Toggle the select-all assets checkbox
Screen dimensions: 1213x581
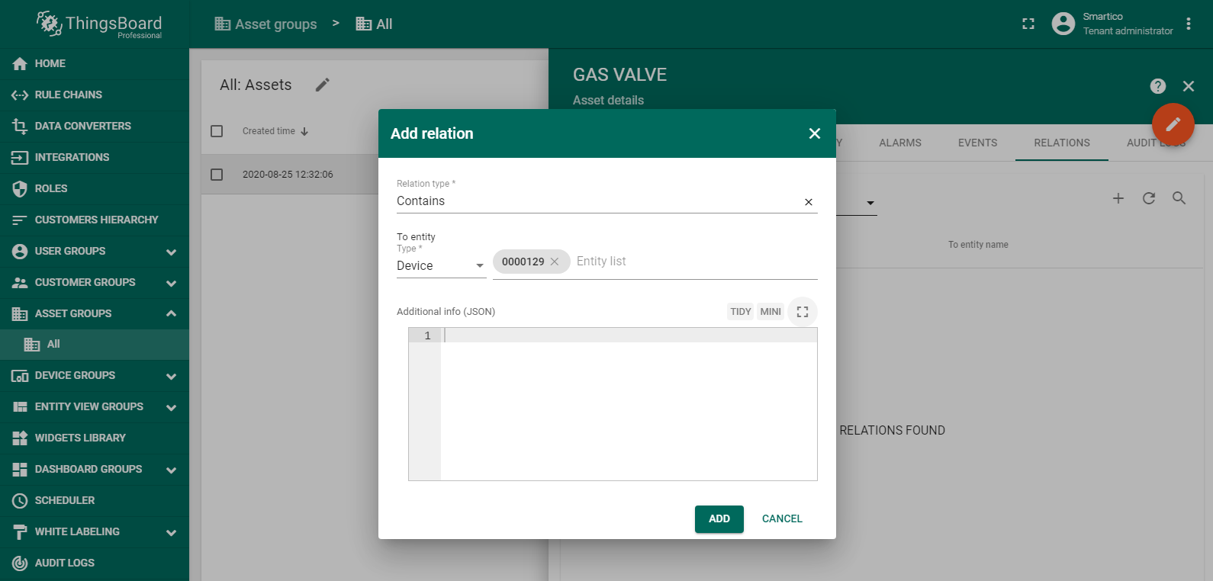click(217, 131)
